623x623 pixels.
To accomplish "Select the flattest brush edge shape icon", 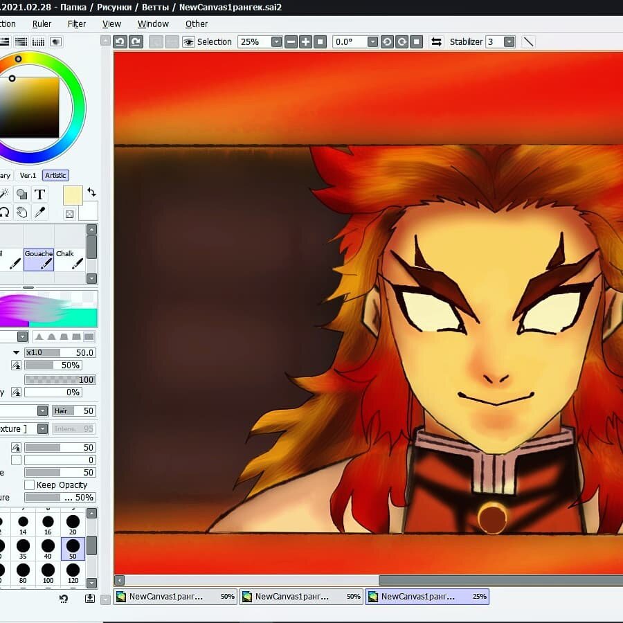I will [89, 337].
